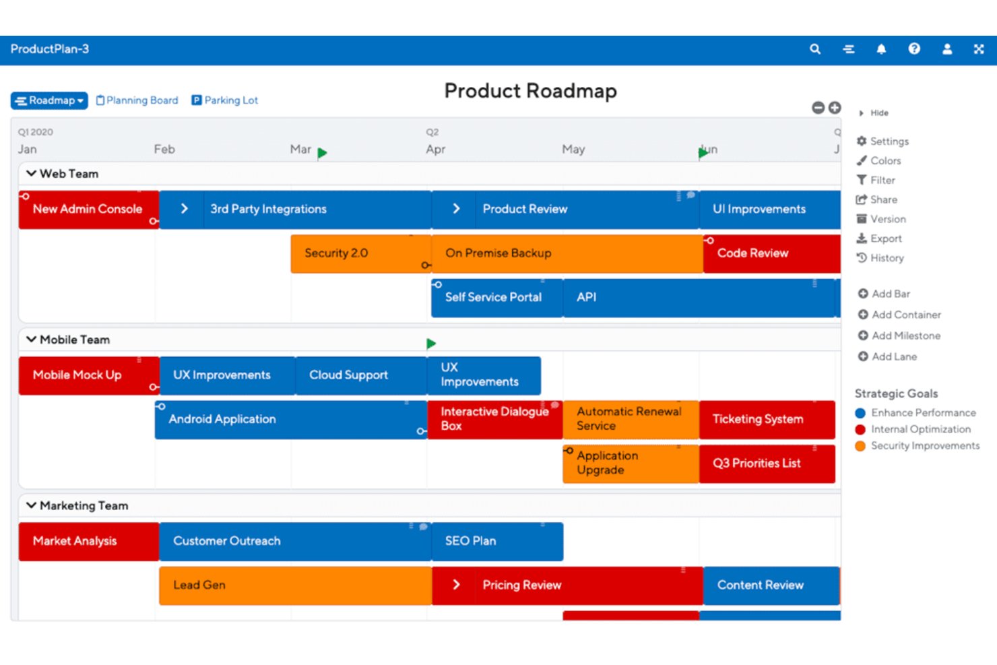Collapse the Marketing Team lane
Screen dimensions: 997x665
31,505
